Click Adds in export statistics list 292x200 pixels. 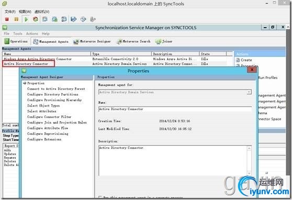click(7, 150)
